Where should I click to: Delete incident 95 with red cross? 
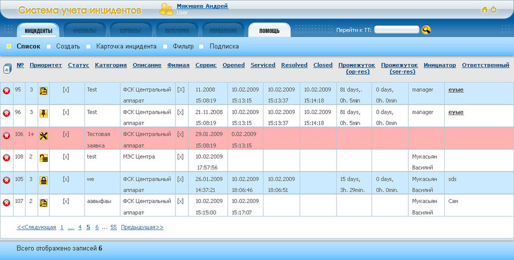[x=6, y=91]
